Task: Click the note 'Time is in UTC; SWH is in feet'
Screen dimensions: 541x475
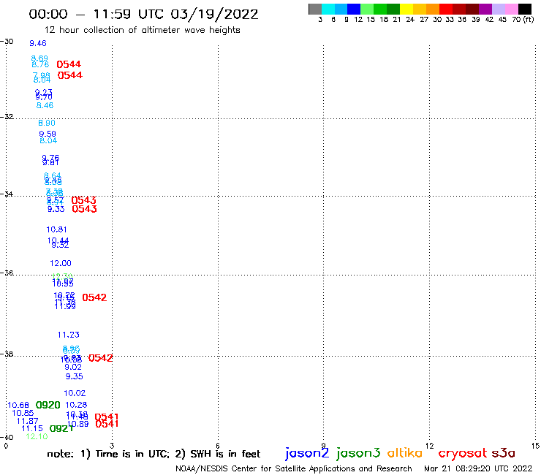Action: click(154, 454)
